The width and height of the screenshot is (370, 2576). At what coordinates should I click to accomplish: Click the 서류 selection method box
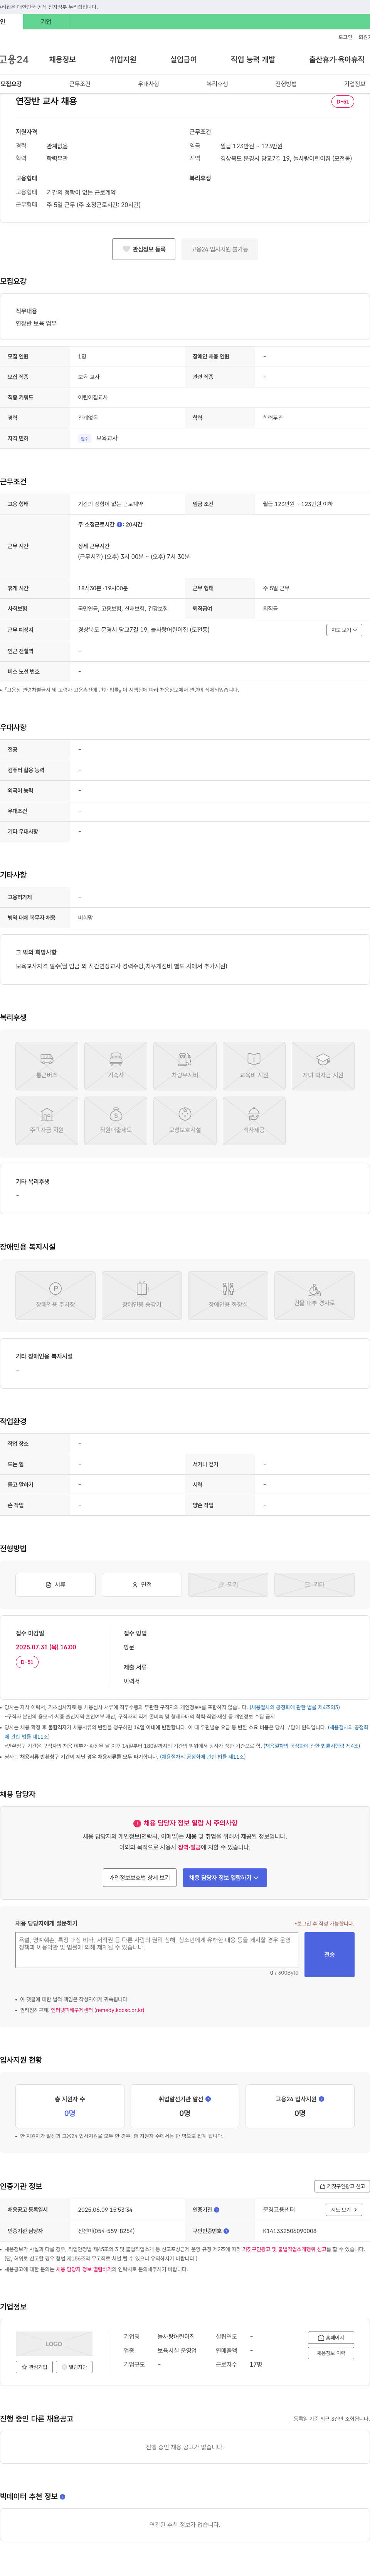(x=56, y=1585)
